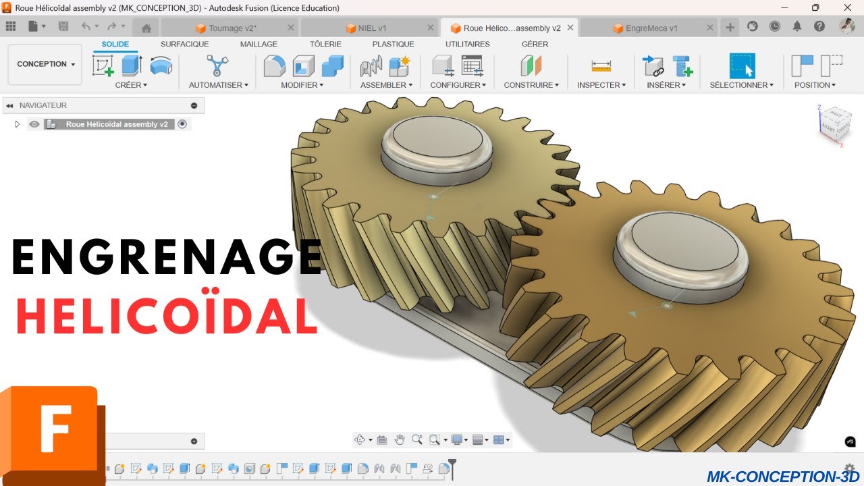Expand the comments panel plus button

pos(194,441)
